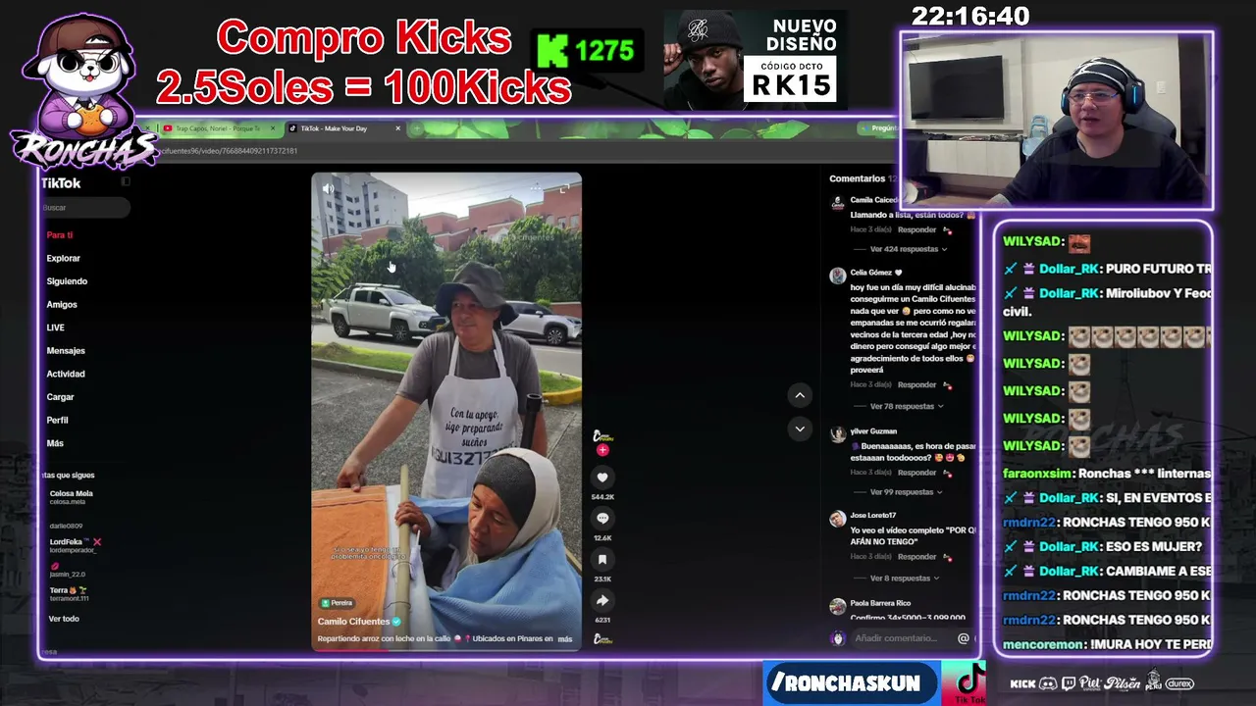Select the 'Para ti' feed
The width and height of the screenshot is (1256, 706).
pos(60,235)
